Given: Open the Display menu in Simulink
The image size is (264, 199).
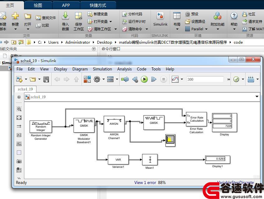Looking at the screenshot, I should 60,69.
